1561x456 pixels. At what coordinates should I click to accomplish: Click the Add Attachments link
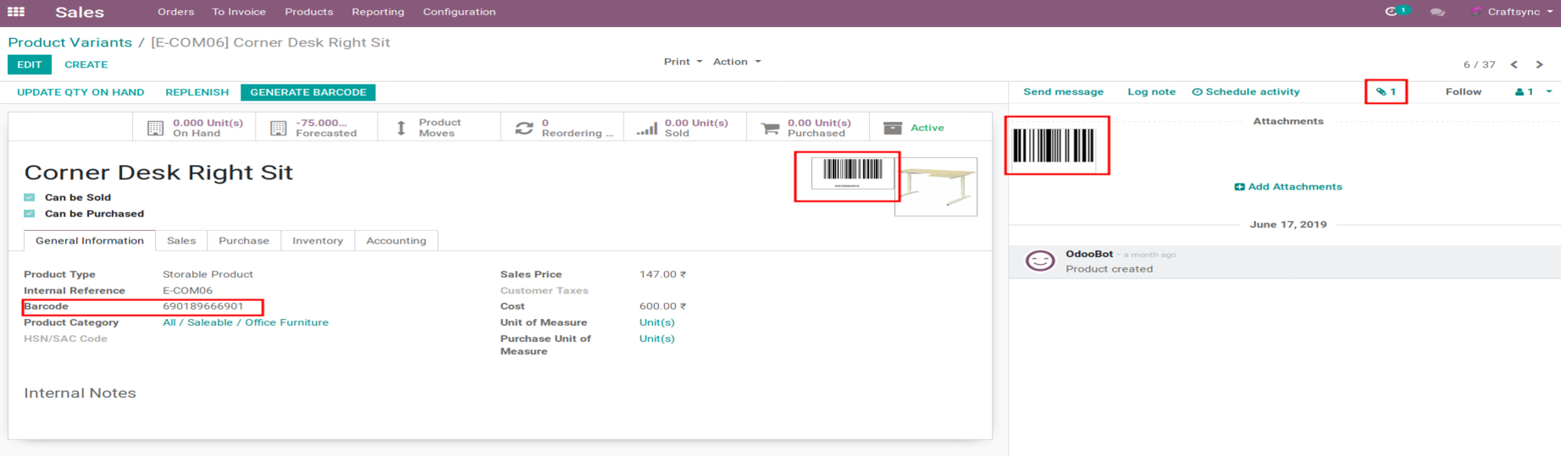pos(1288,186)
